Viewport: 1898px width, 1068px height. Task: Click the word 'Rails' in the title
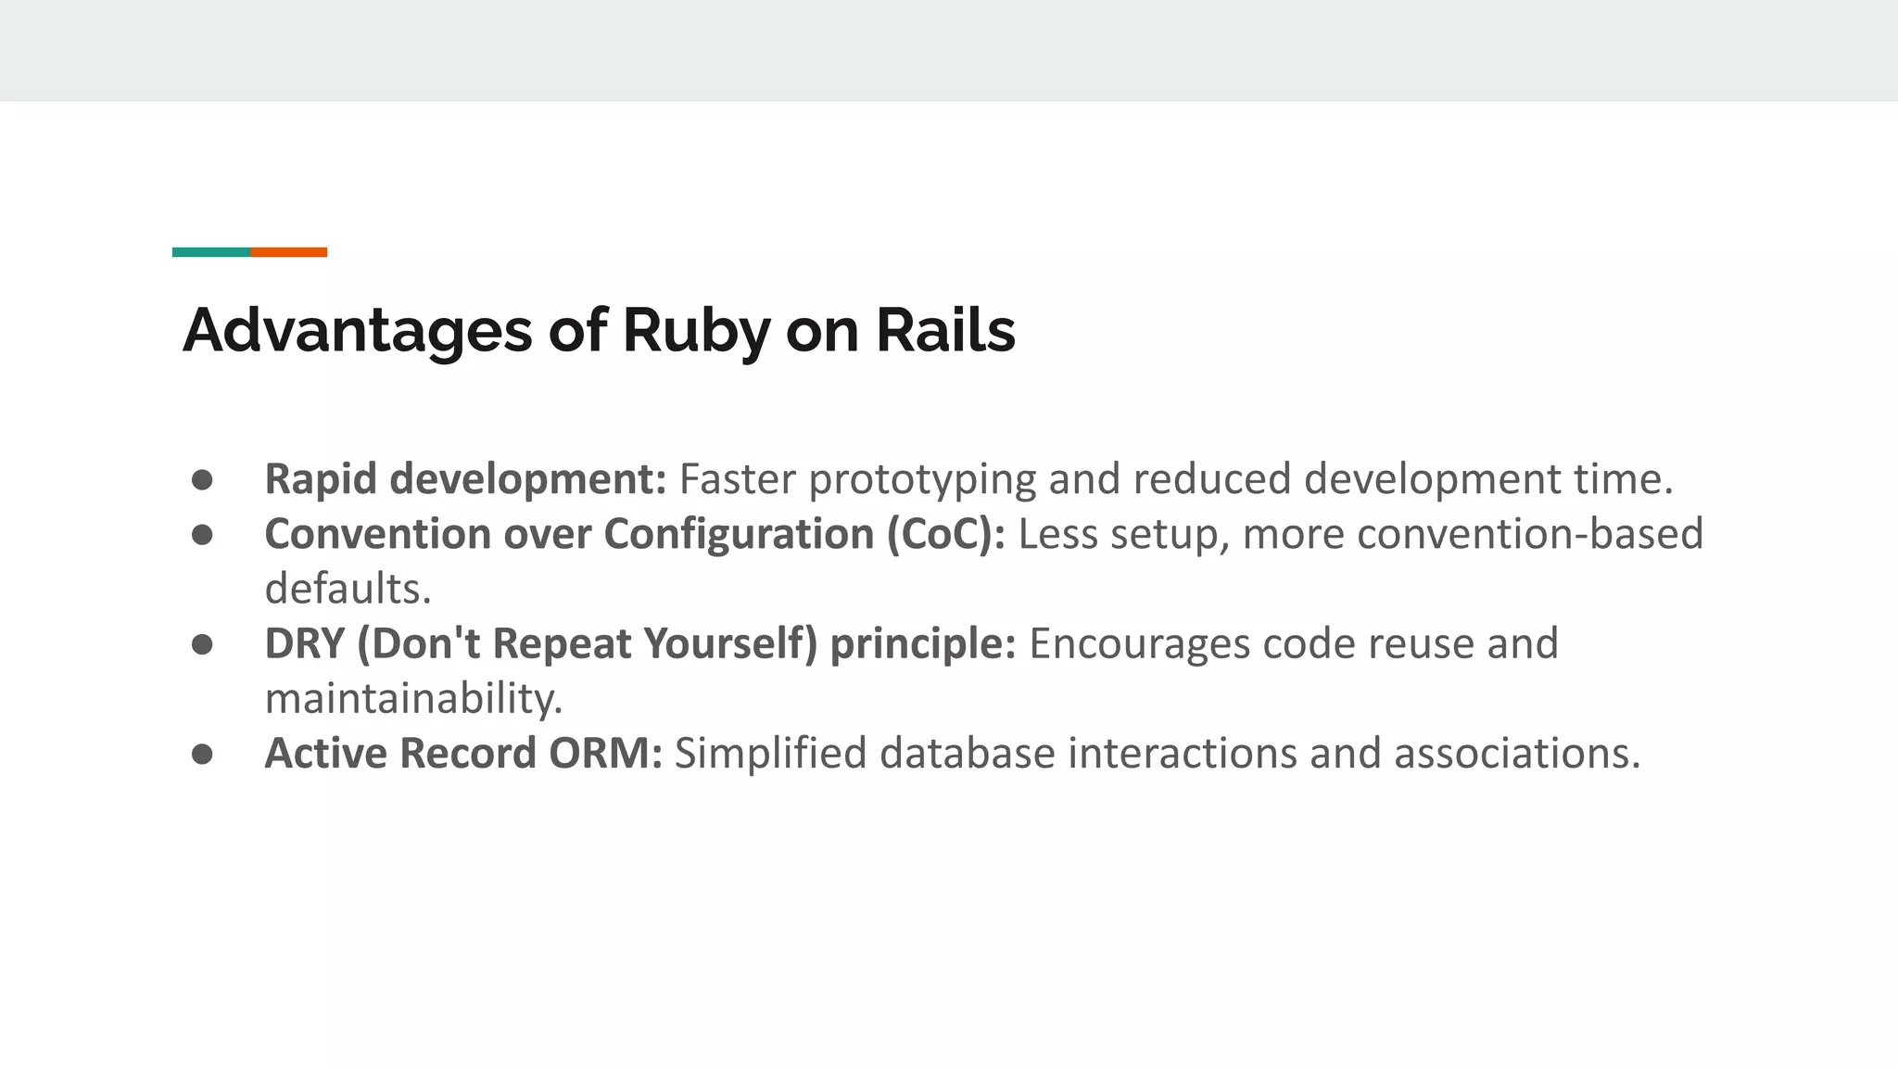[x=945, y=330]
